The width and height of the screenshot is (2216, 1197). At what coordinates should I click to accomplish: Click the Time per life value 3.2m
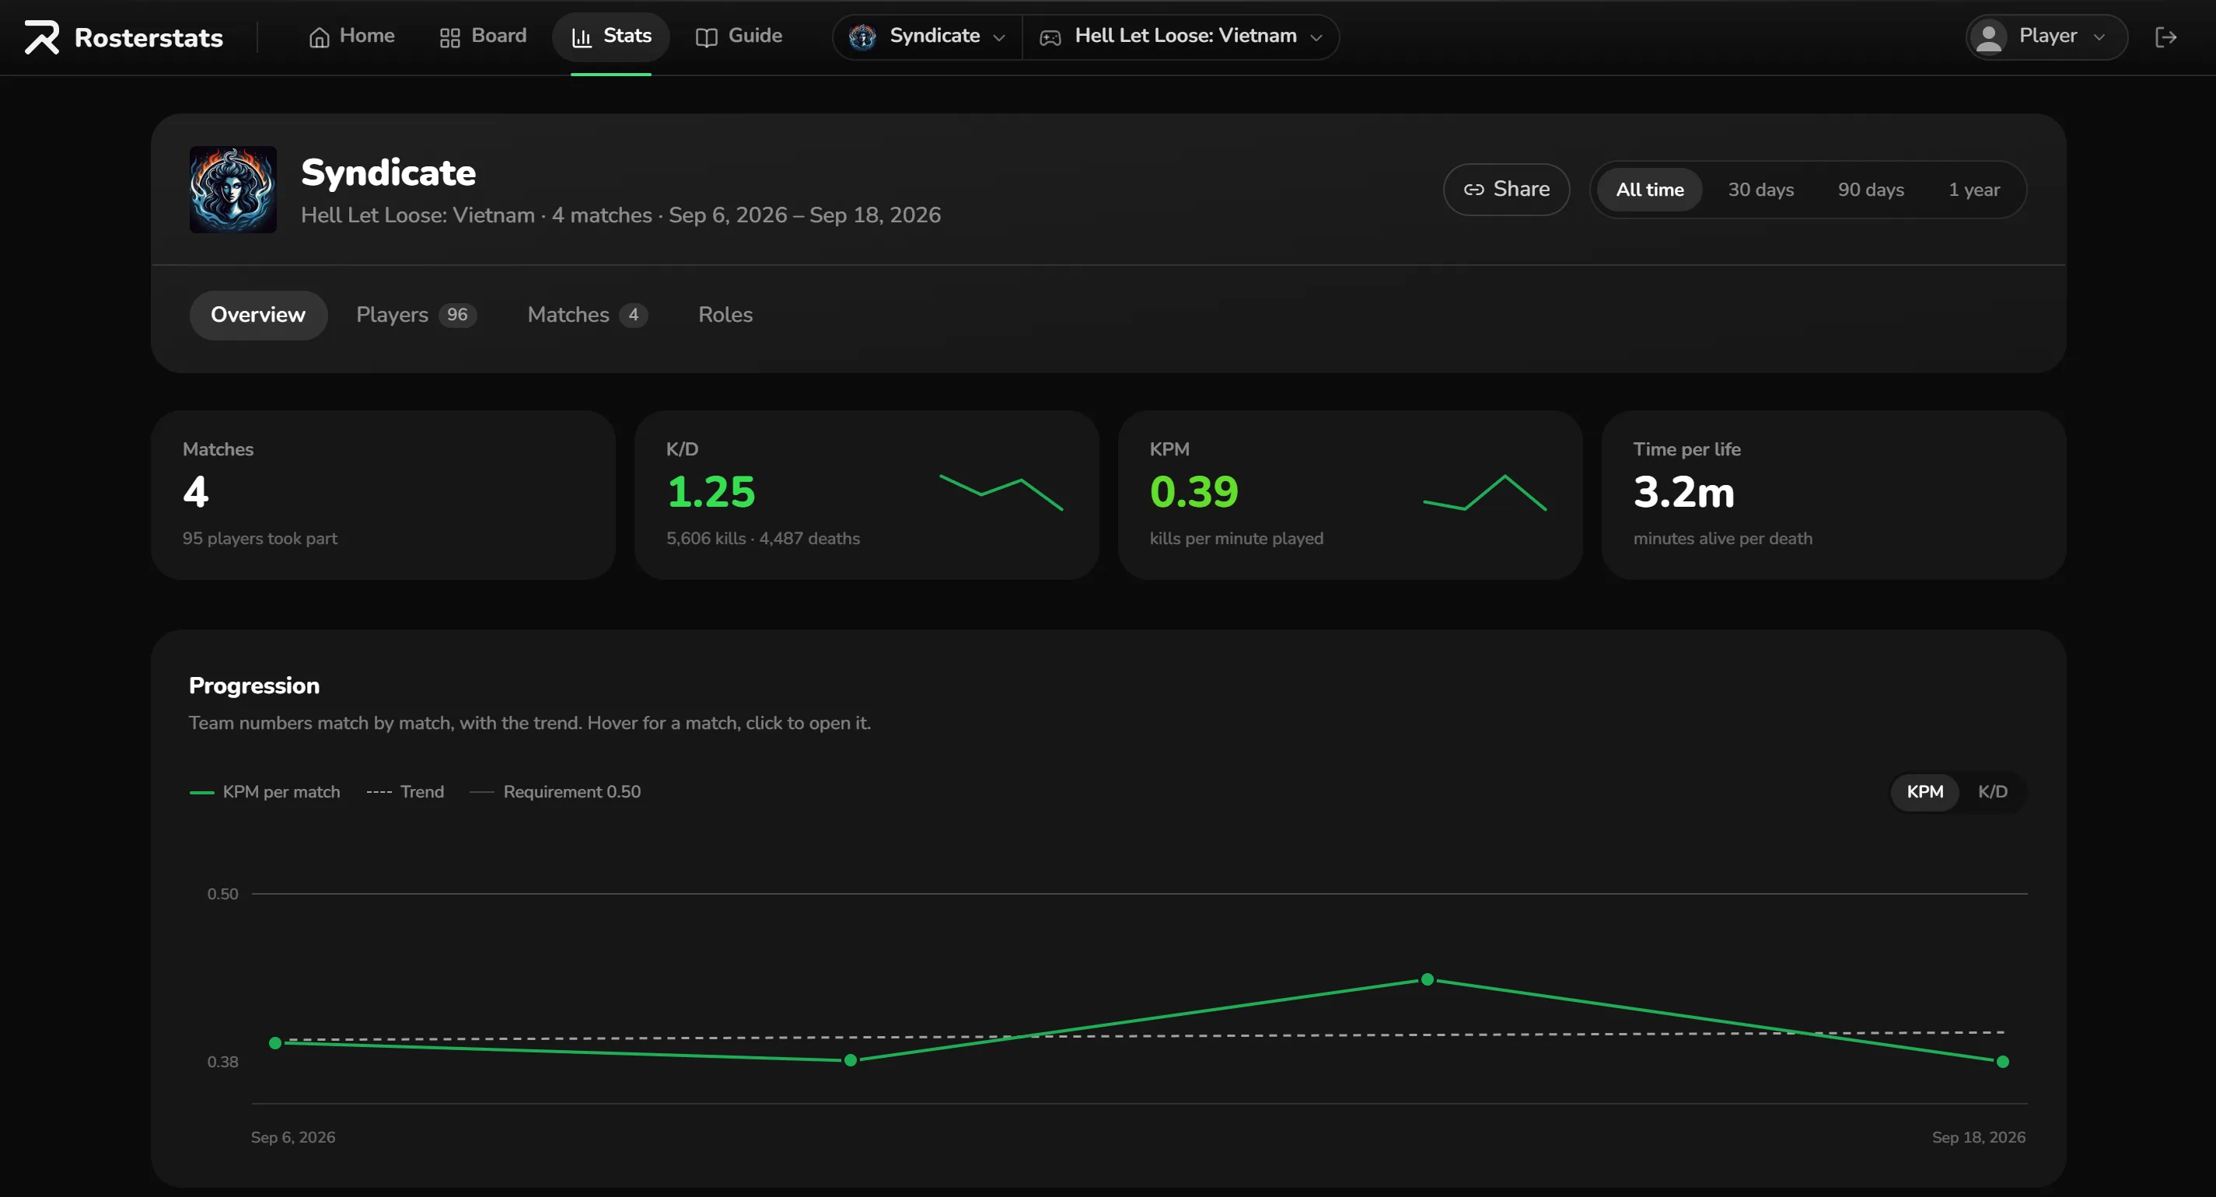[1683, 492]
